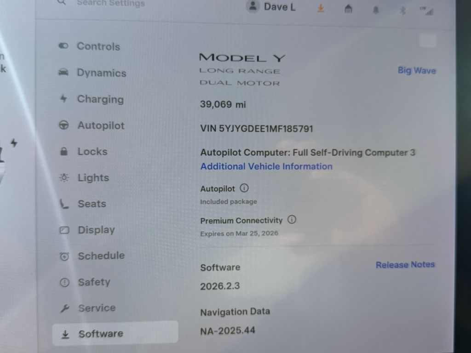Viewport: 471px width, 353px height.
Task: Open the HomeLink garage icon
Action: pos(349,9)
